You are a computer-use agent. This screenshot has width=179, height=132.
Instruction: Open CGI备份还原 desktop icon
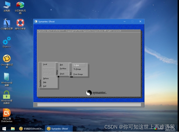click(7, 24)
